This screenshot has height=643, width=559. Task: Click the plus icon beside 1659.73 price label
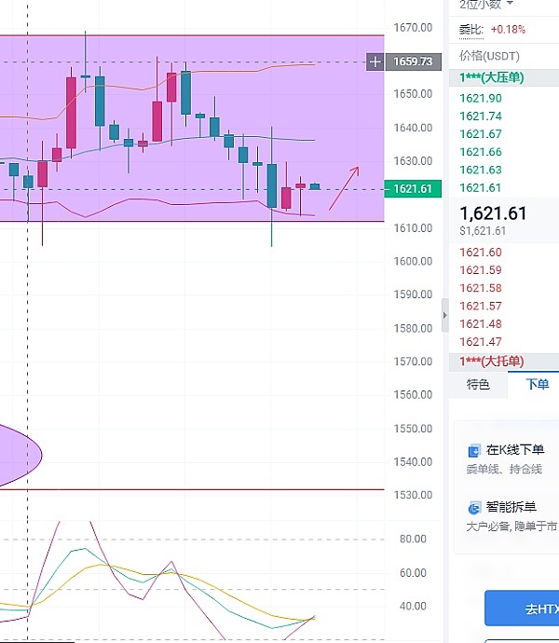[375, 62]
